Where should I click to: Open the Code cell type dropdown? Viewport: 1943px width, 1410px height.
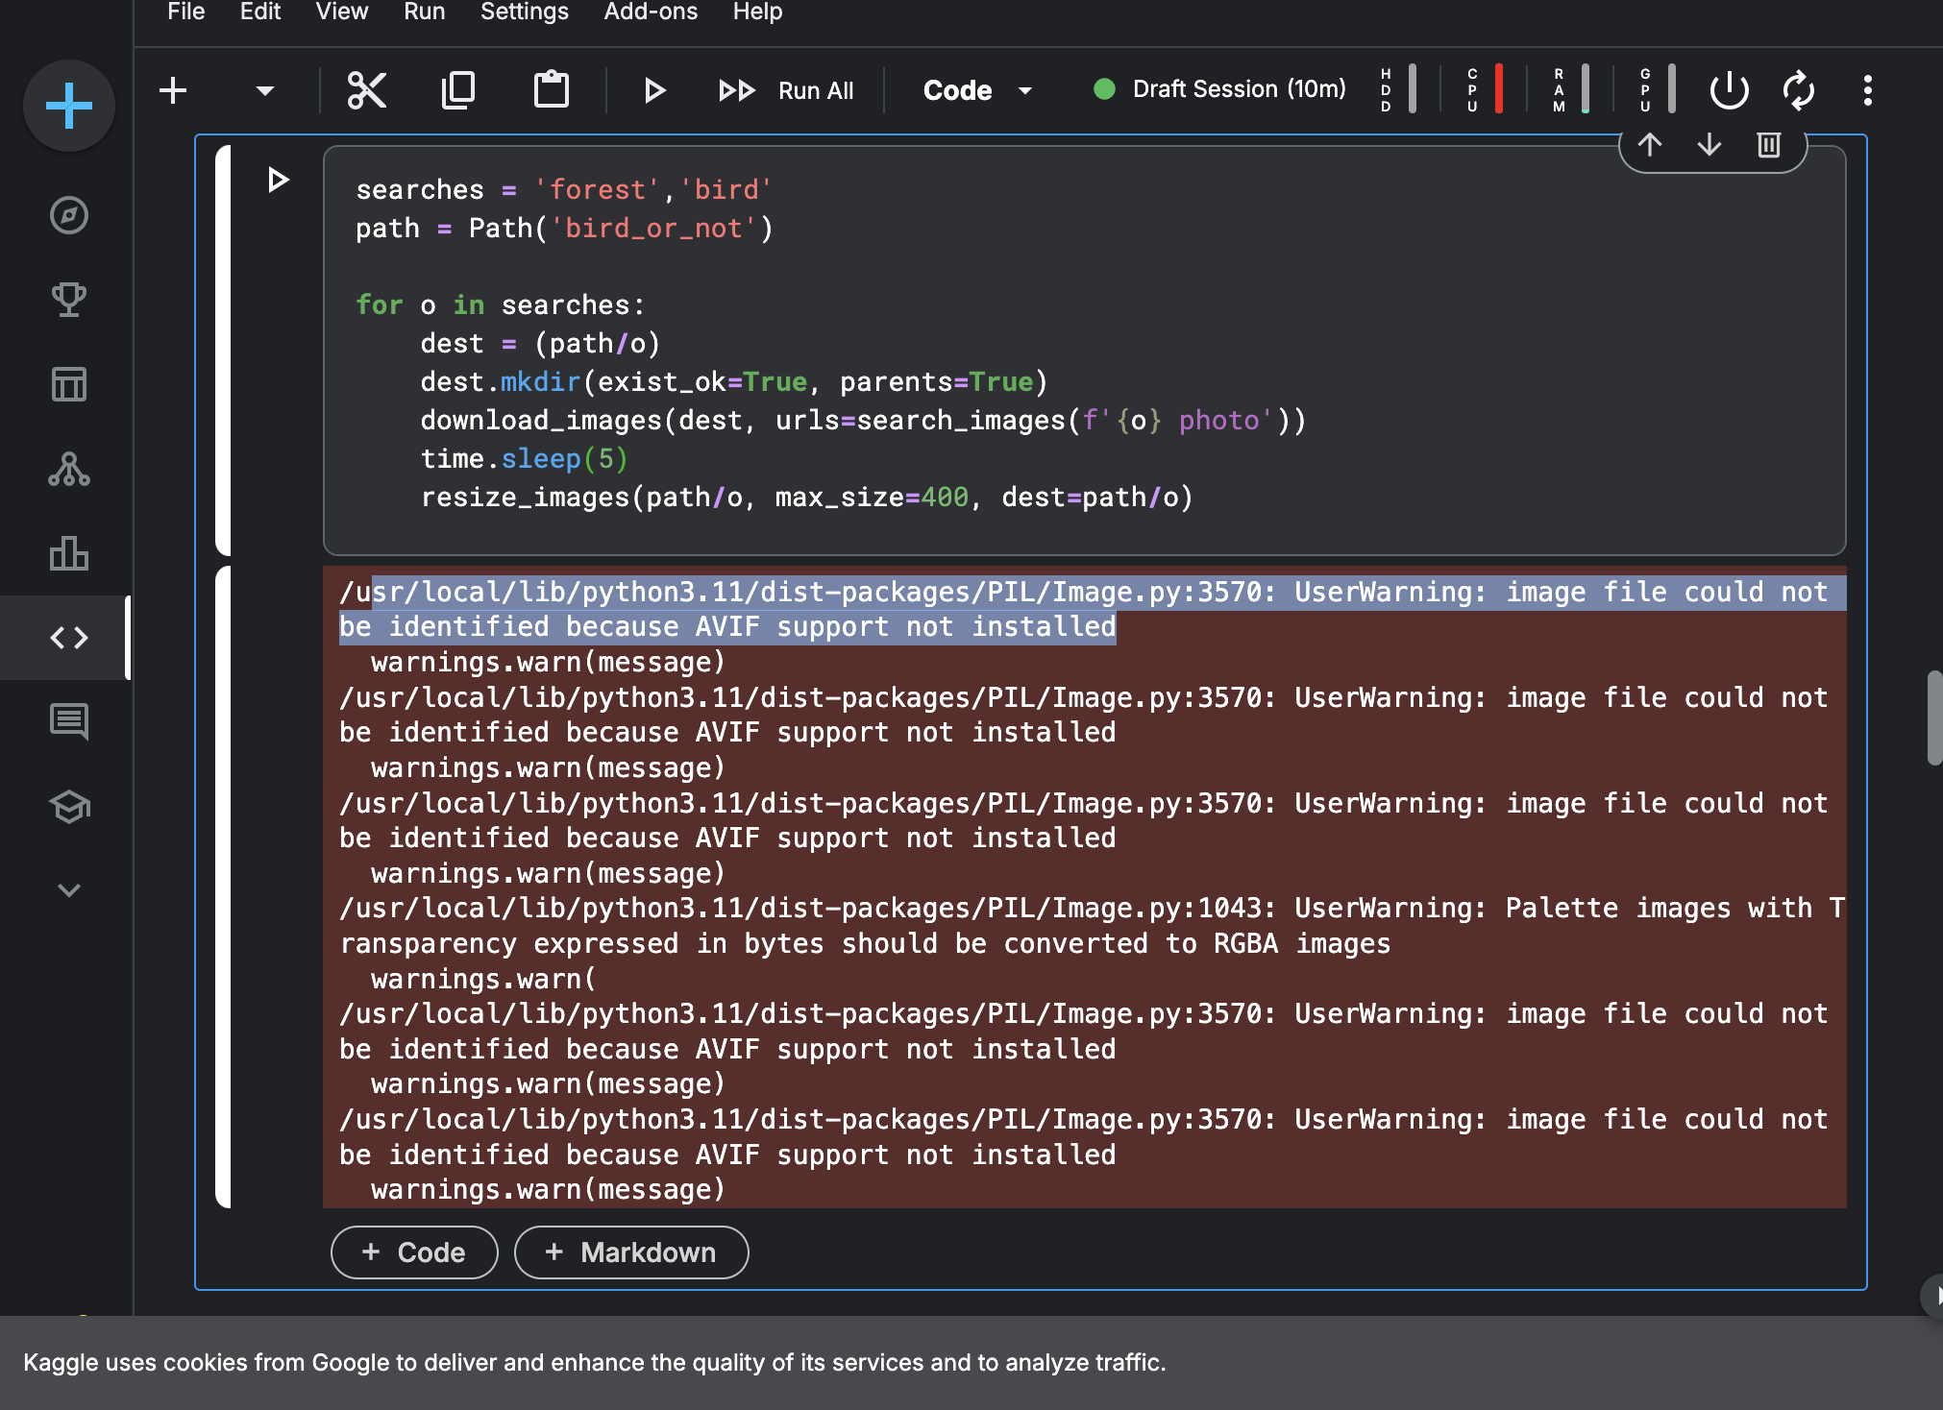click(x=977, y=90)
